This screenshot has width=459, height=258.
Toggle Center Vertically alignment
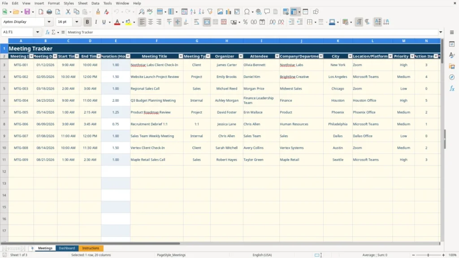click(x=178, y=22)
